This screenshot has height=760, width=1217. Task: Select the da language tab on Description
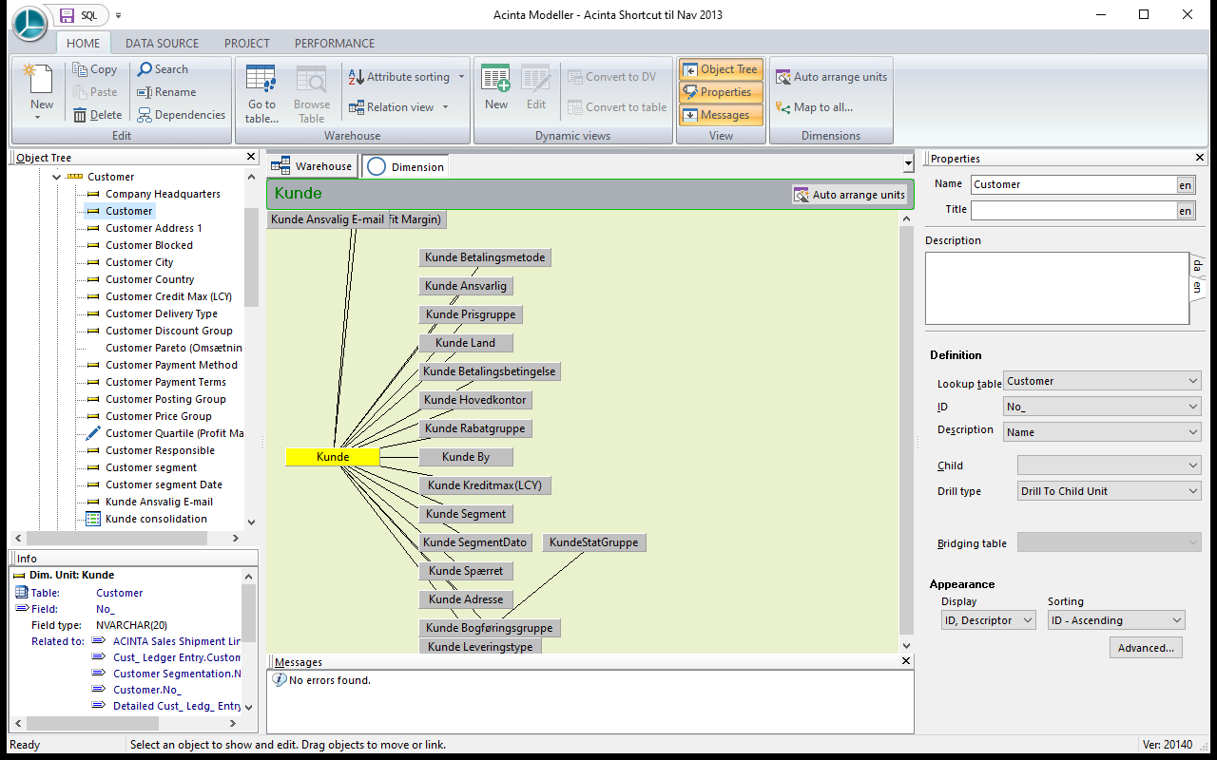click(x=1197, y=265)
